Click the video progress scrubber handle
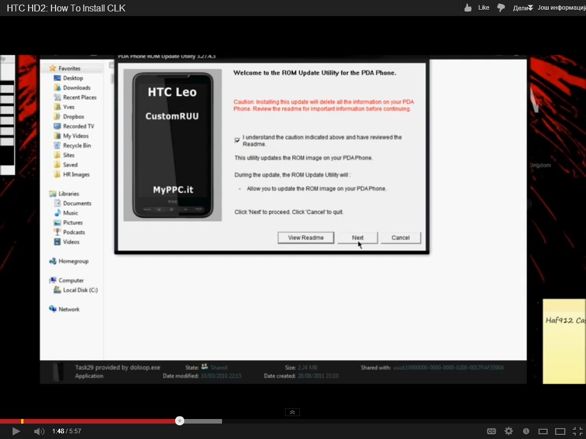 click(x=180, y=421)
